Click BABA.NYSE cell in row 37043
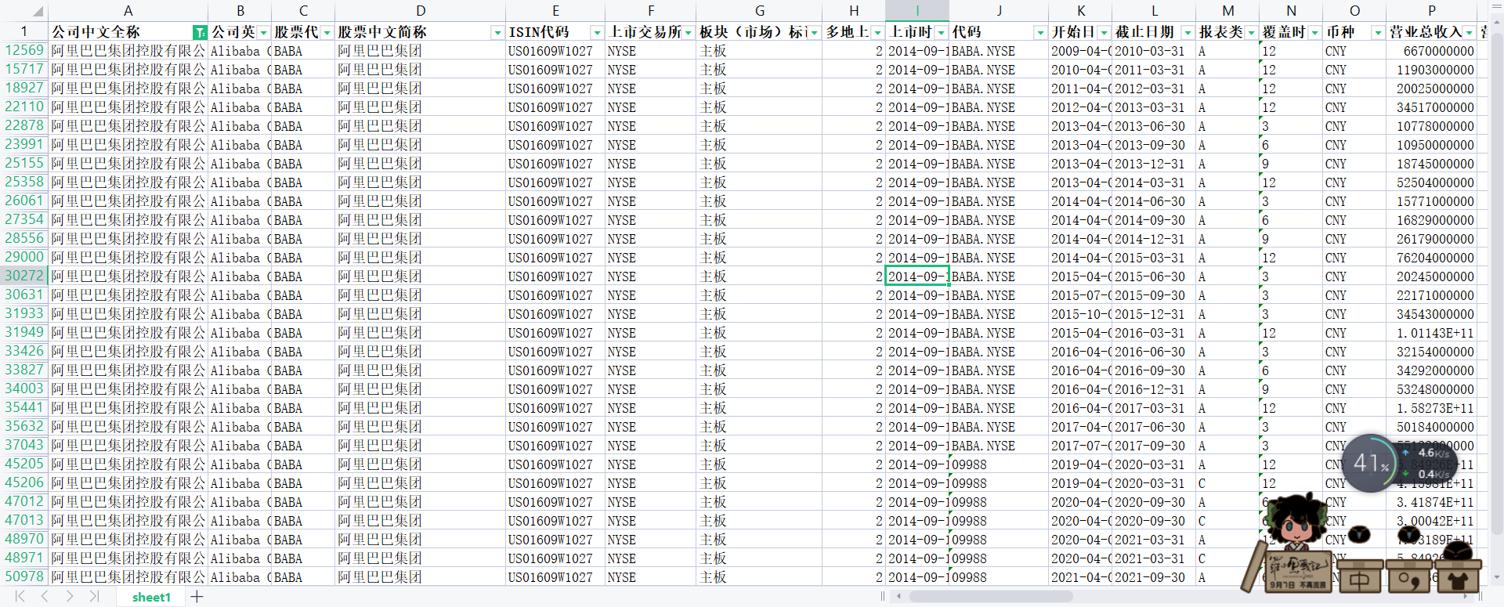This screenshot has width=1504, height=607. (x=999, y=446)
